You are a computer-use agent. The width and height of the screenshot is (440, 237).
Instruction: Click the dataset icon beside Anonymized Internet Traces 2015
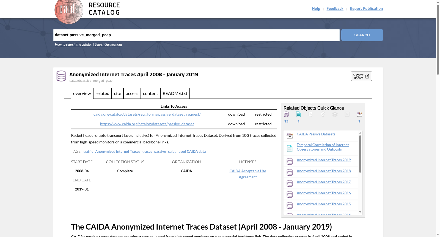tap(290, 205)
